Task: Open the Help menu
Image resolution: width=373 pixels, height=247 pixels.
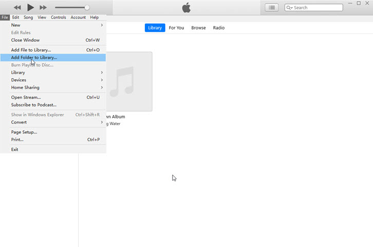Action: 94,17
